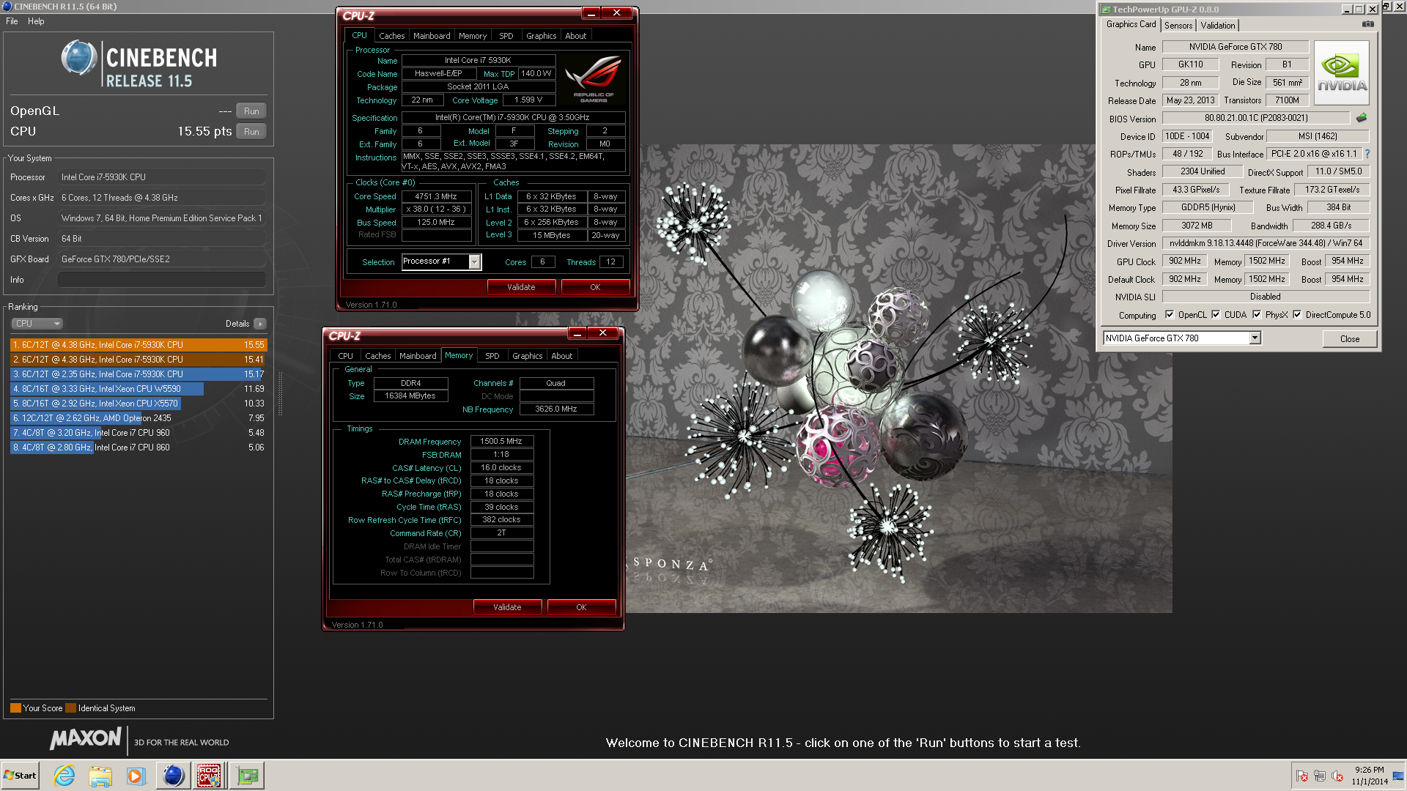
Task: Click the empty Info field in Cinebench
Action: 161,280
